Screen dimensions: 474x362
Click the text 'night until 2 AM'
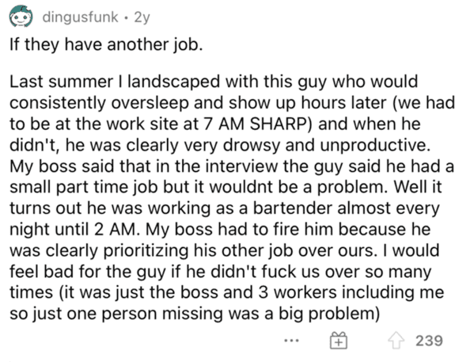72,230
